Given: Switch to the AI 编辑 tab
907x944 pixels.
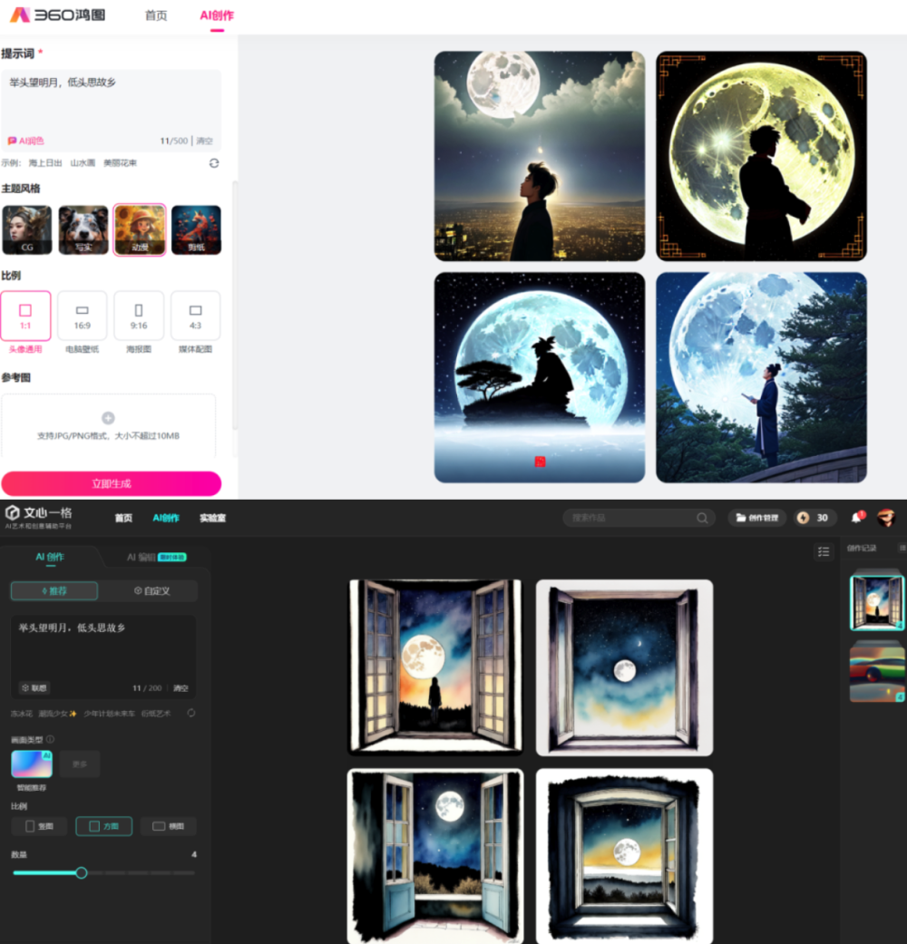Looking at the screenshot, I should click(156, 557).
